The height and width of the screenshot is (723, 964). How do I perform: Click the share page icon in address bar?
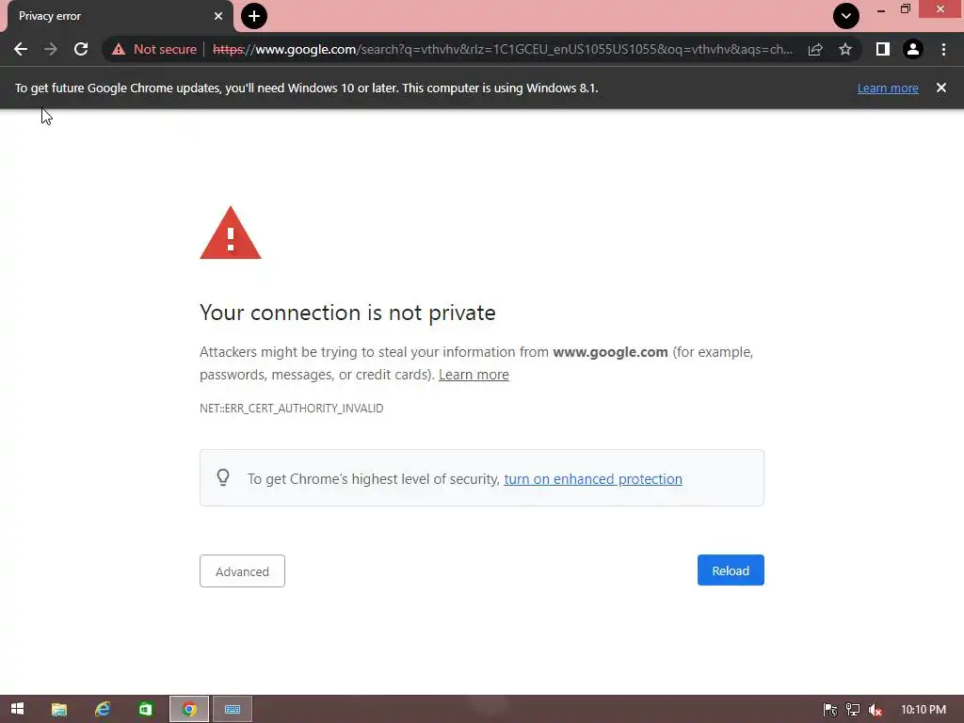[815, 49]
